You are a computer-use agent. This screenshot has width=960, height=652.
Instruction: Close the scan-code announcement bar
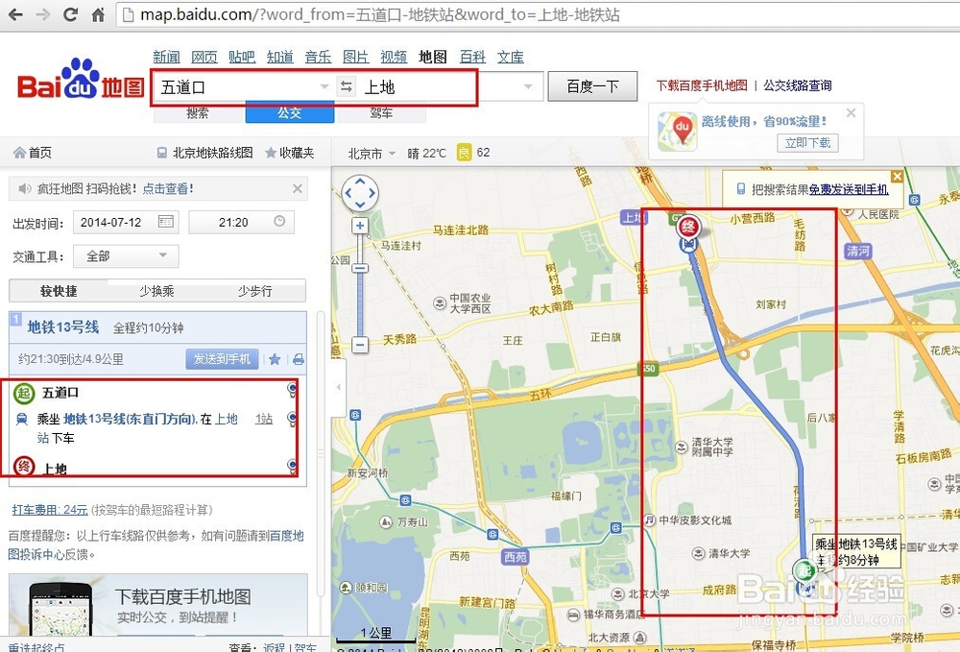[x=298, y=188]
